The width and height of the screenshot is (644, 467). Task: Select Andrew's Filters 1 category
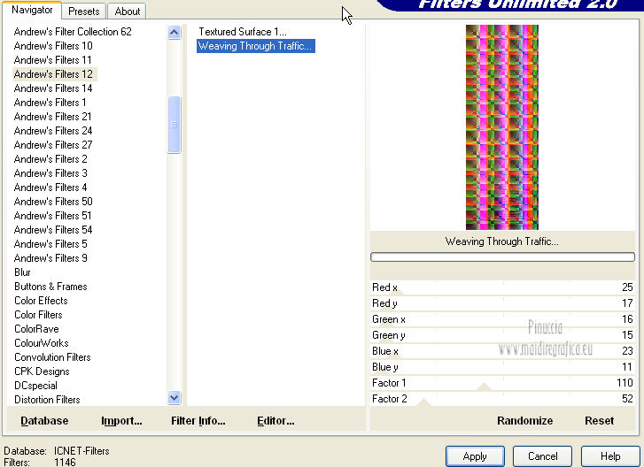[50, 103]
